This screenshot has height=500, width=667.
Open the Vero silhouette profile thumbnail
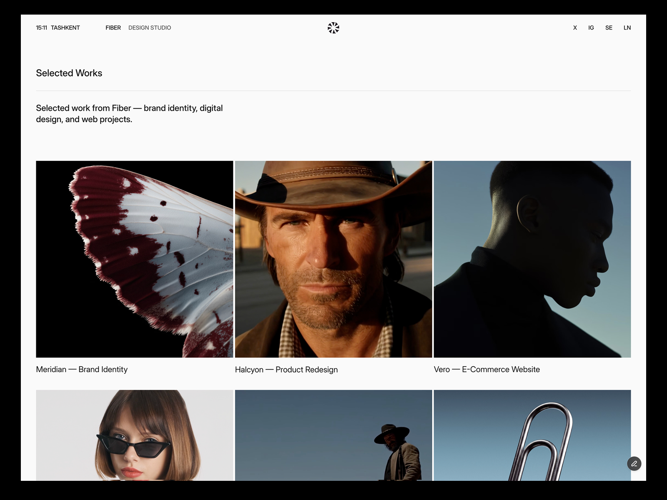coord(532,259)
